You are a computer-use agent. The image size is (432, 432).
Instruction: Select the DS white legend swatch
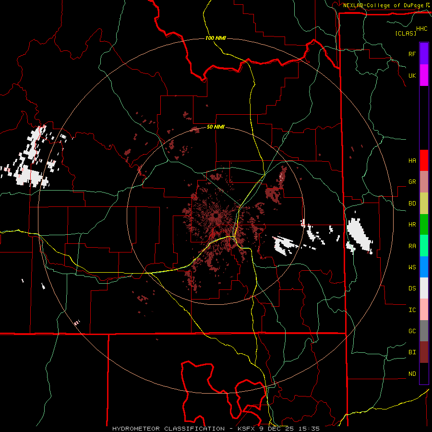424,288
